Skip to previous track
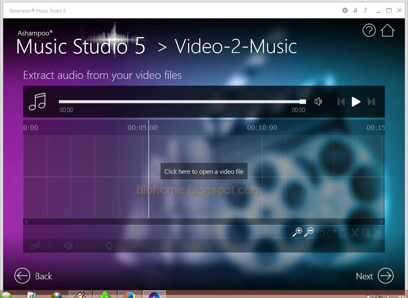This screenshot has width=408, height=298. click(341, 102)
